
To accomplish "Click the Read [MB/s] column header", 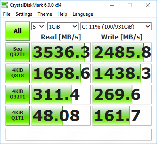I will pyautogui.click(x=61, y=37).
